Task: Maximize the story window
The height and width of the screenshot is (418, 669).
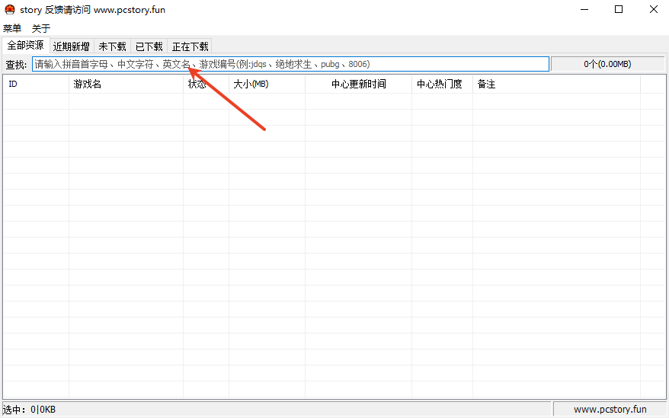Action: (619, 9)
